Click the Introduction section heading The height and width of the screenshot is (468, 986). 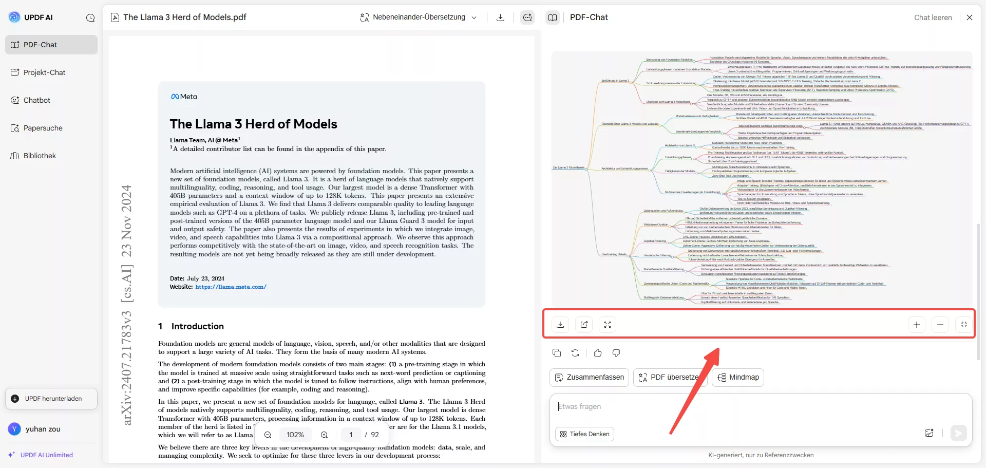191,326
